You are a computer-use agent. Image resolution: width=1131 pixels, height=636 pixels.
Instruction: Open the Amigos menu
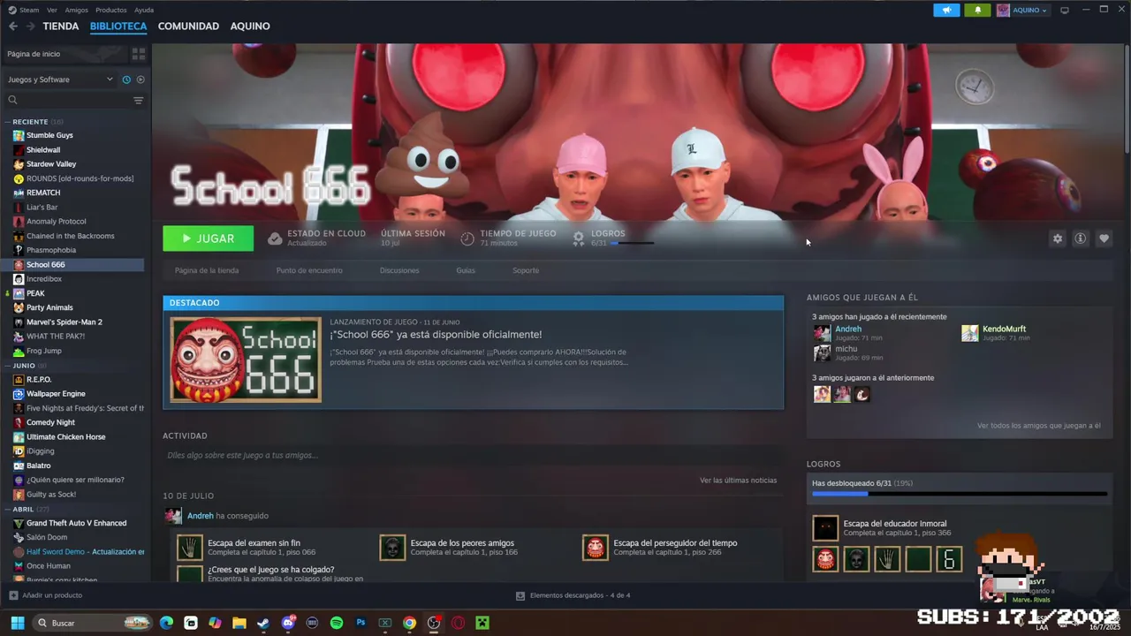pos(77,10)
